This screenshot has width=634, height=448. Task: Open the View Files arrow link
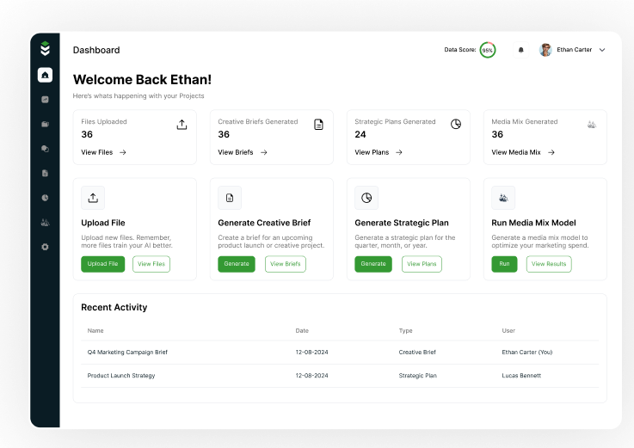pos(103,152)
